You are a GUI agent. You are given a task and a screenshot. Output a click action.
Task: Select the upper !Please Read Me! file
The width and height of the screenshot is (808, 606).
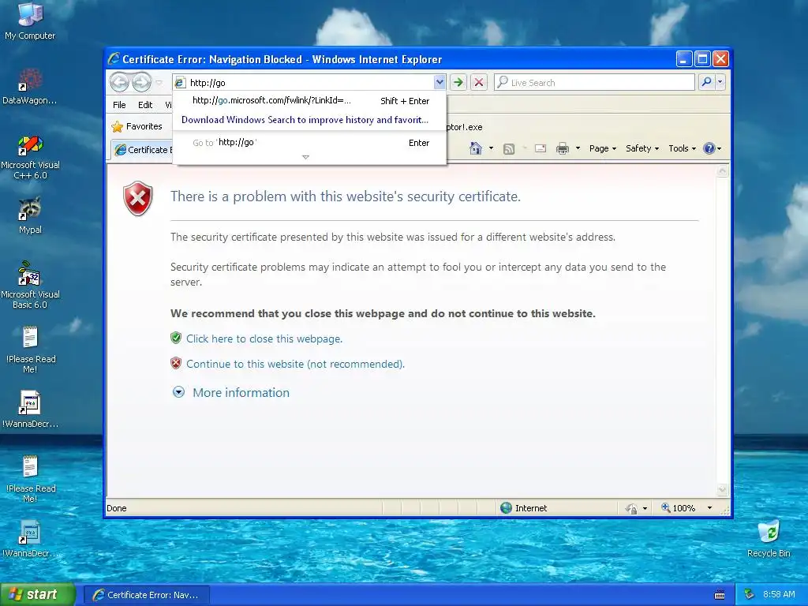(x=31, y=350)
